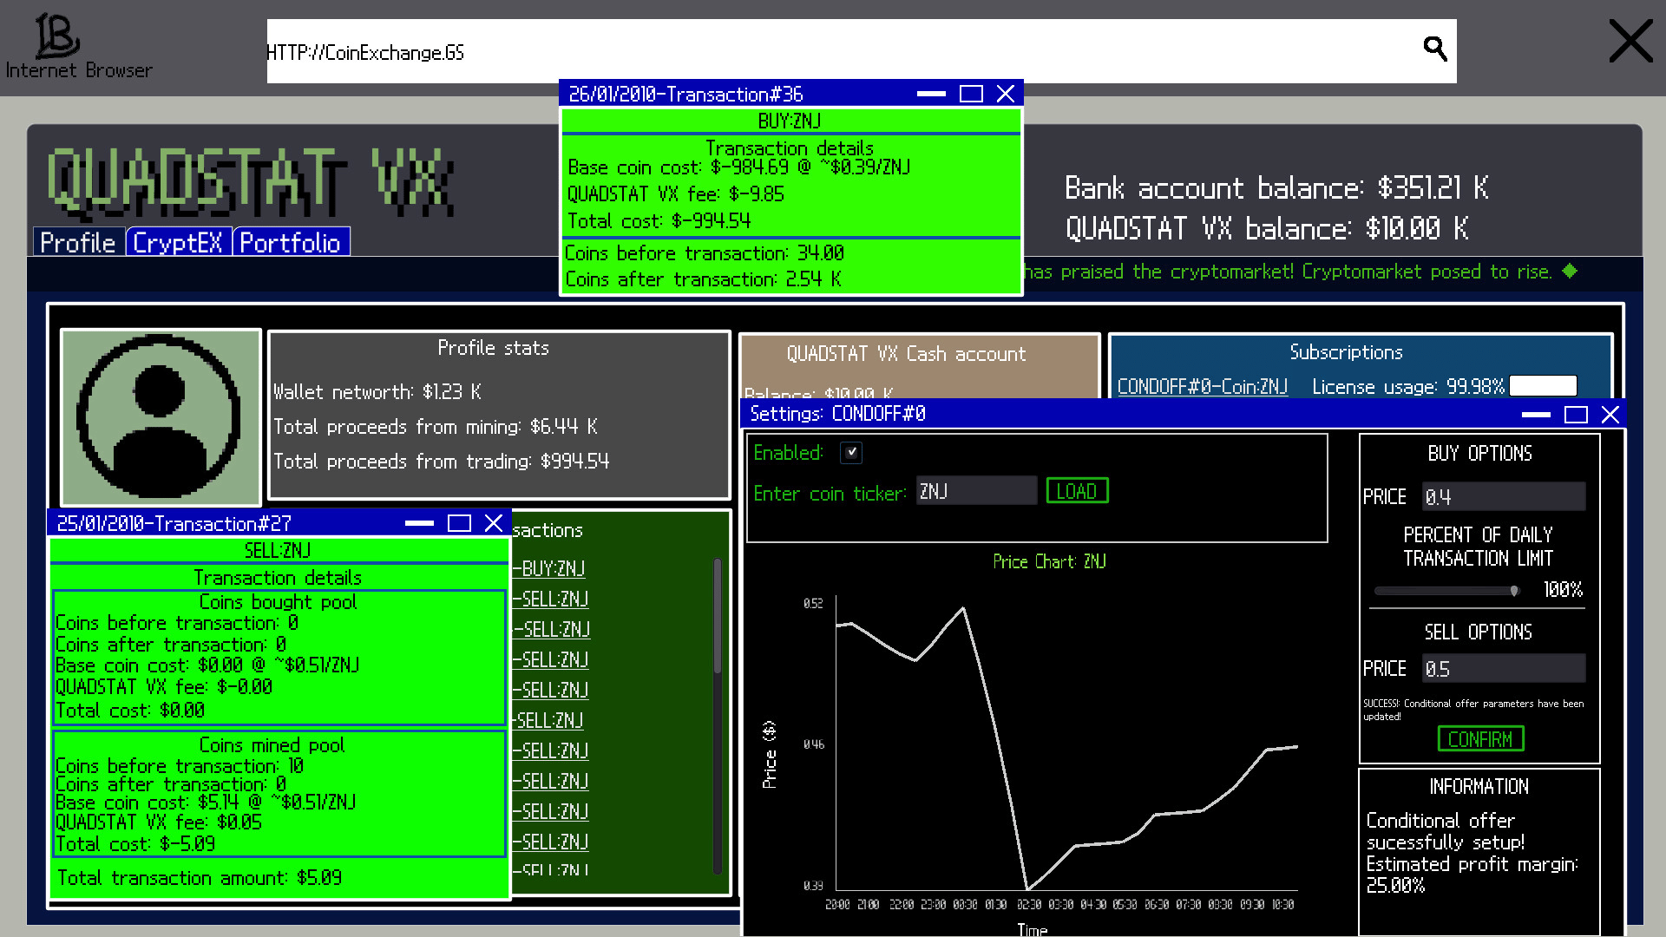
Task: Click the buy PRICE input field
Action: [1502, 497]
